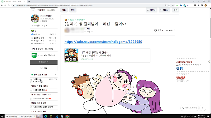Copy the article URL via URL 복사
This screenshot has width=211, height=118.
(x=169, y=30)
